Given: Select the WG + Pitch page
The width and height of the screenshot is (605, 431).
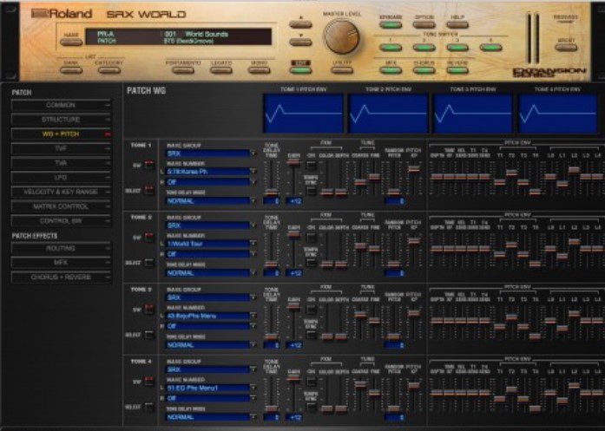Looking at the screenshot, I should pyautogui.click(x=61, y=134).
